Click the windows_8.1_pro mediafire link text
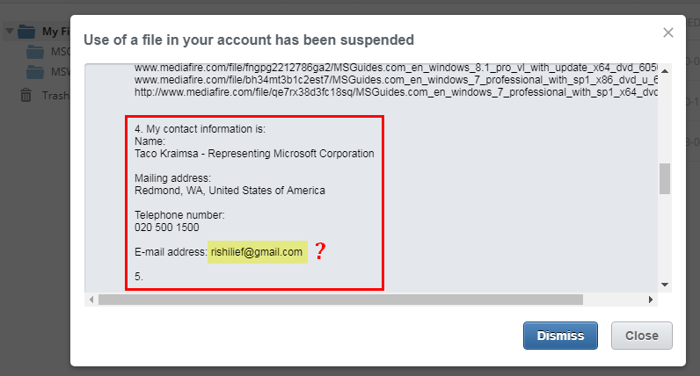The height and width of the screenshot is (376, 700). 396,68
